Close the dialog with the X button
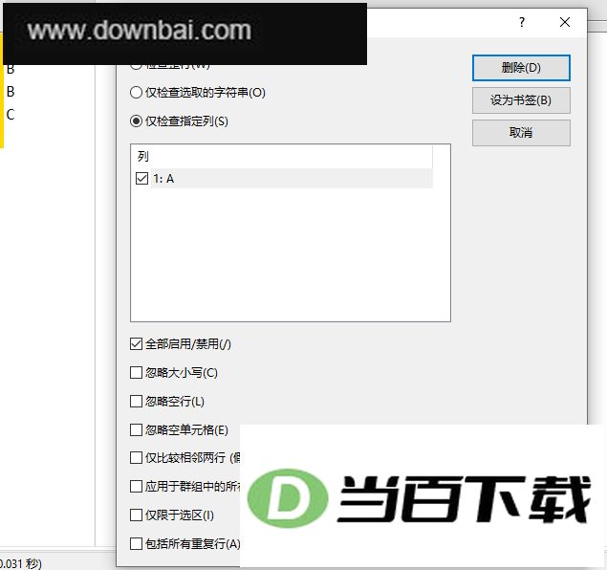The width and height of the screenshot is (607, 570). (565, 22)
